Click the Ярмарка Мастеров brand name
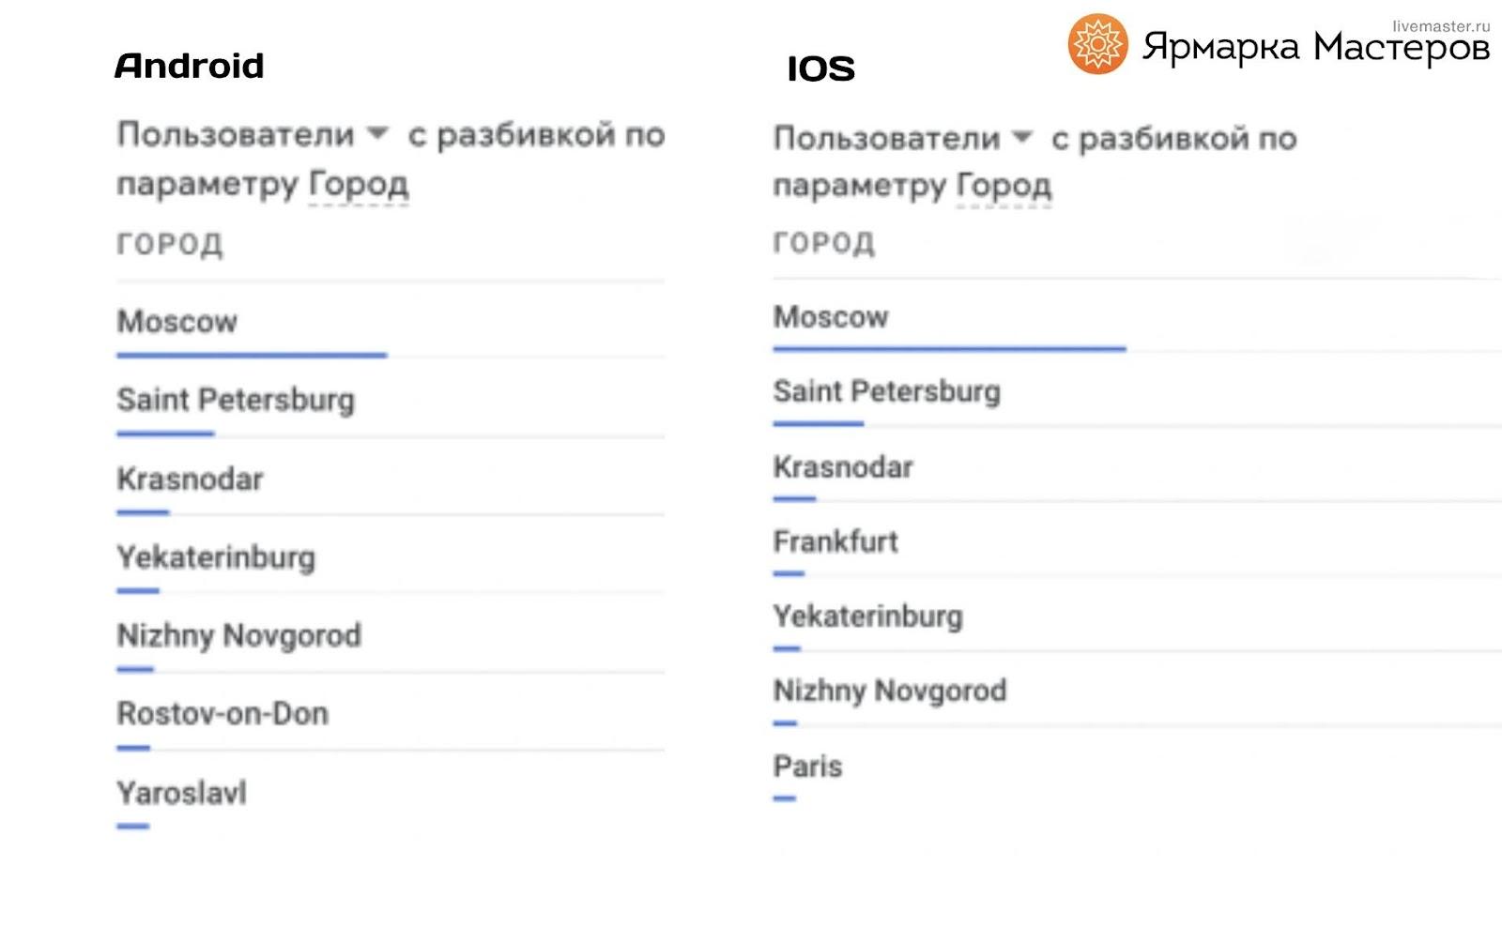Screen dimensions: 1502x943 (x=1314, y=49)
